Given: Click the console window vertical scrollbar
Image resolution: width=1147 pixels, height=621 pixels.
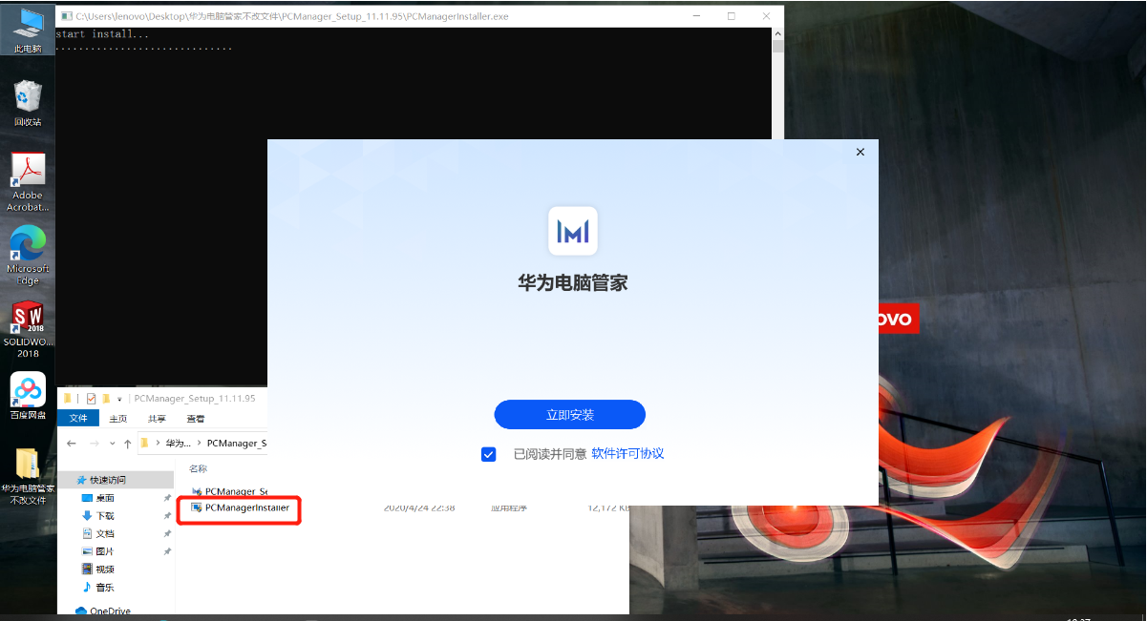Looking at the screenshot, I should (777, 84).
